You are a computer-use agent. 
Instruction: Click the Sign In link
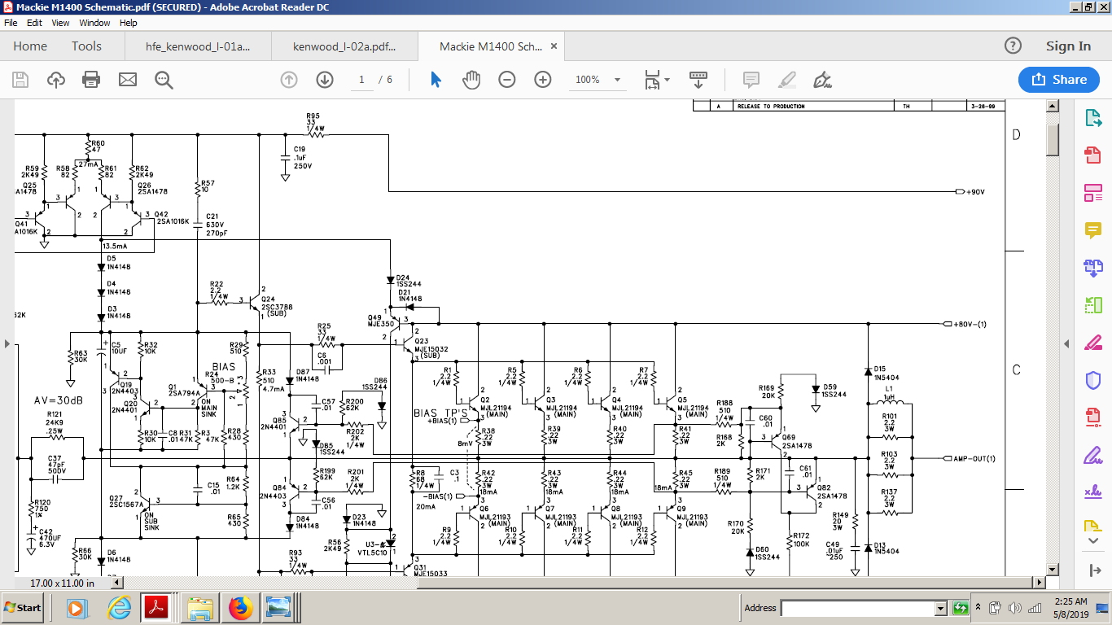[1068, 46]
